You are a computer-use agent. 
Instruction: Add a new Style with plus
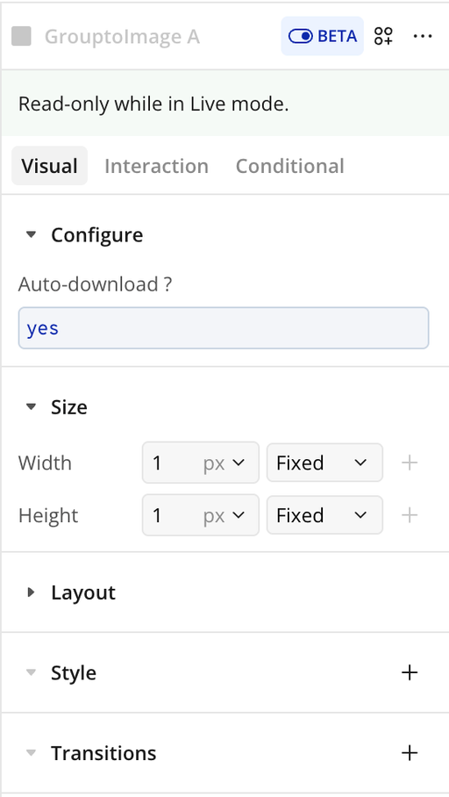410,672
